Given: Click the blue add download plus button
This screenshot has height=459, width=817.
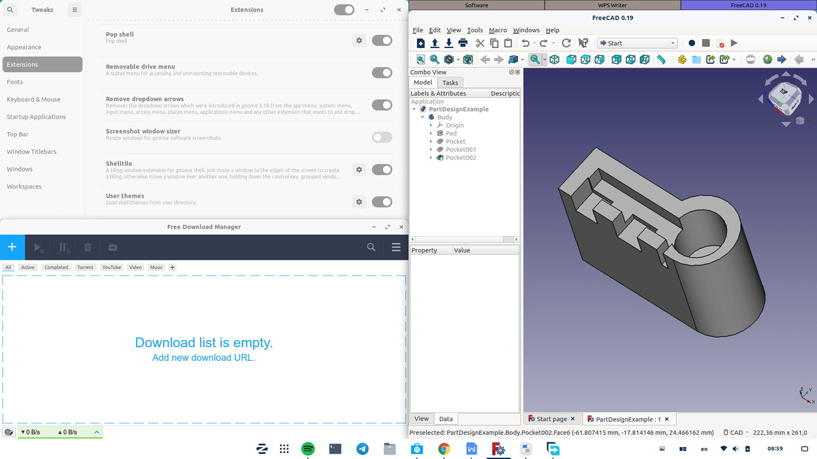Looking at the screenshot, I should pos(12,247).
